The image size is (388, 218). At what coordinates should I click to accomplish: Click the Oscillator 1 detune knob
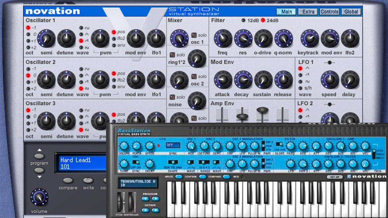(66, 38)
